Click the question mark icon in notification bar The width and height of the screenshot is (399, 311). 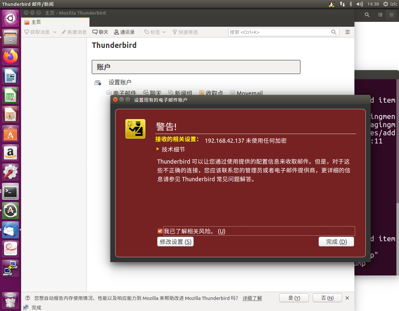click(x=28, y=298)
